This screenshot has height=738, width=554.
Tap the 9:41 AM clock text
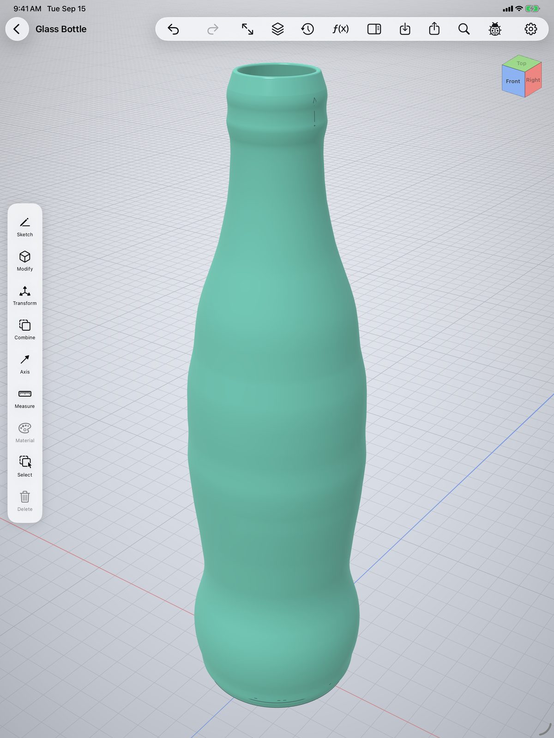tap(27, 8)
